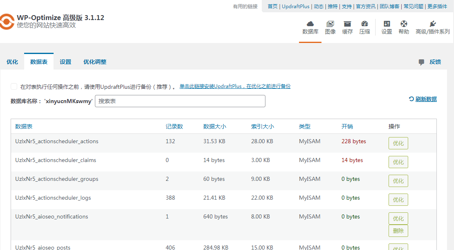This screenshot has width=454, height=250.
Task: Open the 优化调整 tab
Action: point(94,61)
